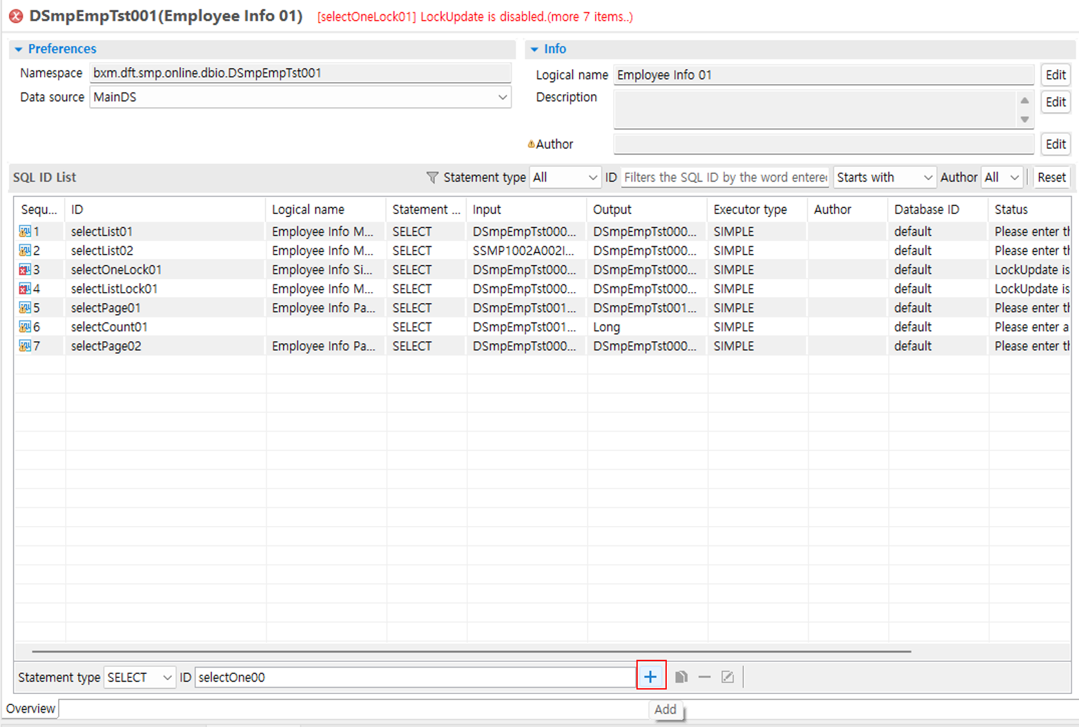This screenshot has height=727, width=1079.
Task: Duplicate the SQL statement using the copy icon
Action: tap(680, 676)
